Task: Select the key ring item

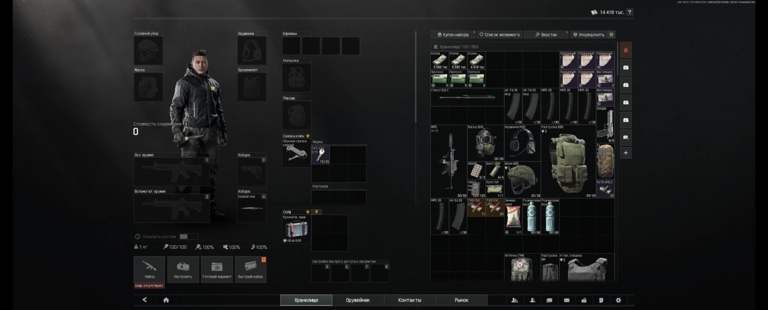Action: tap(296, 153)
